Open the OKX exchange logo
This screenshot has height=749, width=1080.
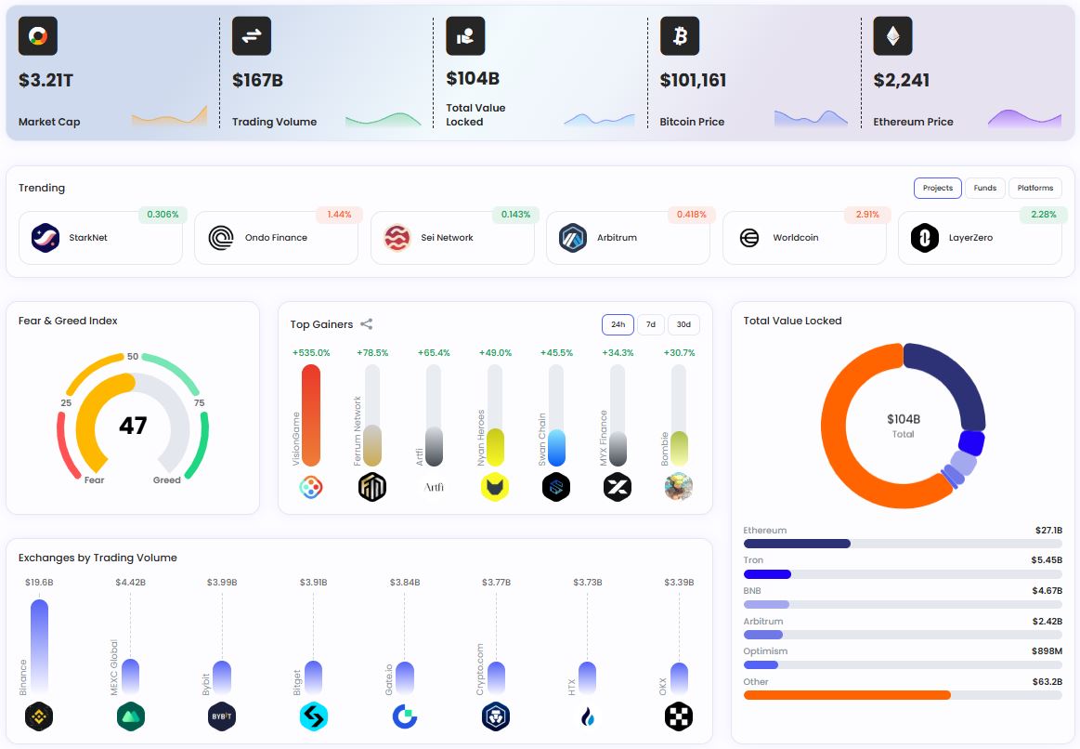click(x=679, y=716)
